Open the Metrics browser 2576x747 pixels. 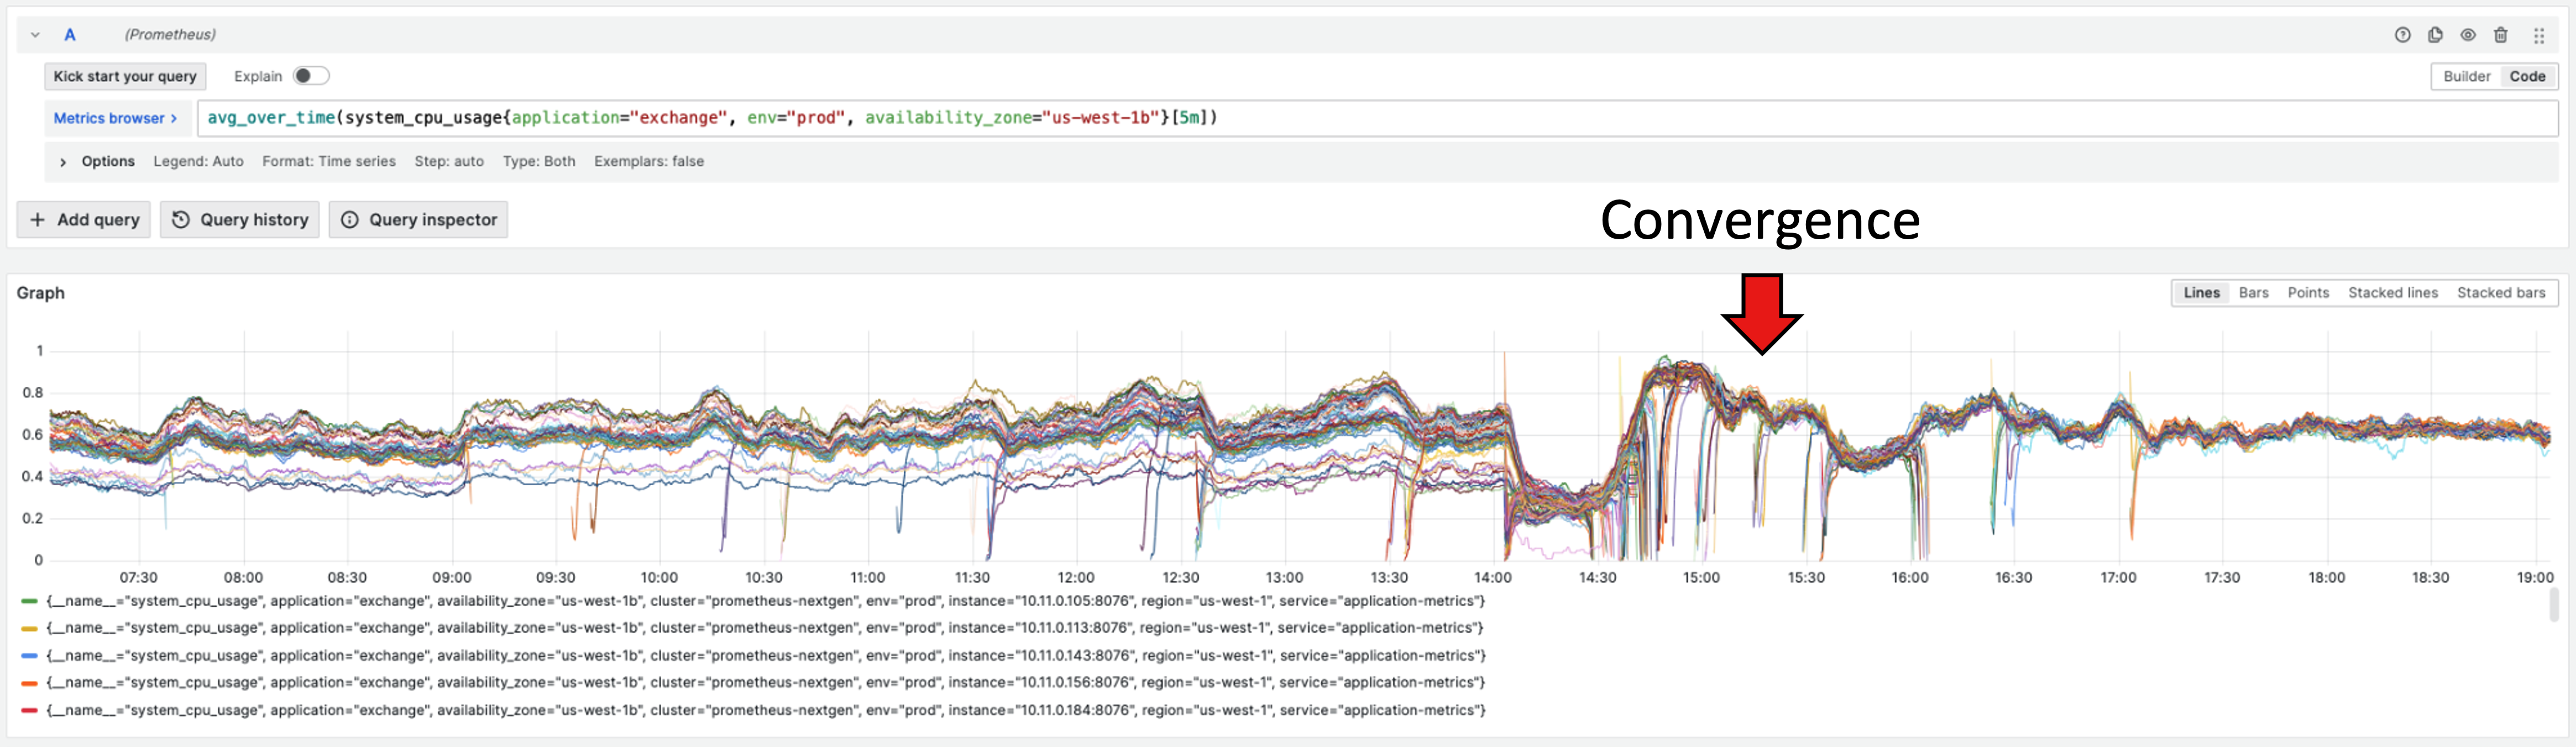(x=115, y=118)
